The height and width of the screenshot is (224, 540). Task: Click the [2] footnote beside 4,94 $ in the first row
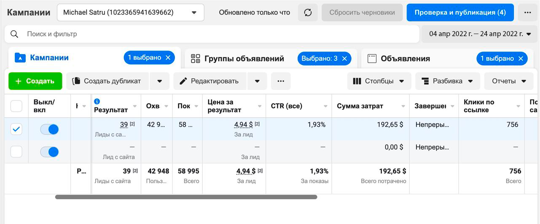(x=257, y=124)
